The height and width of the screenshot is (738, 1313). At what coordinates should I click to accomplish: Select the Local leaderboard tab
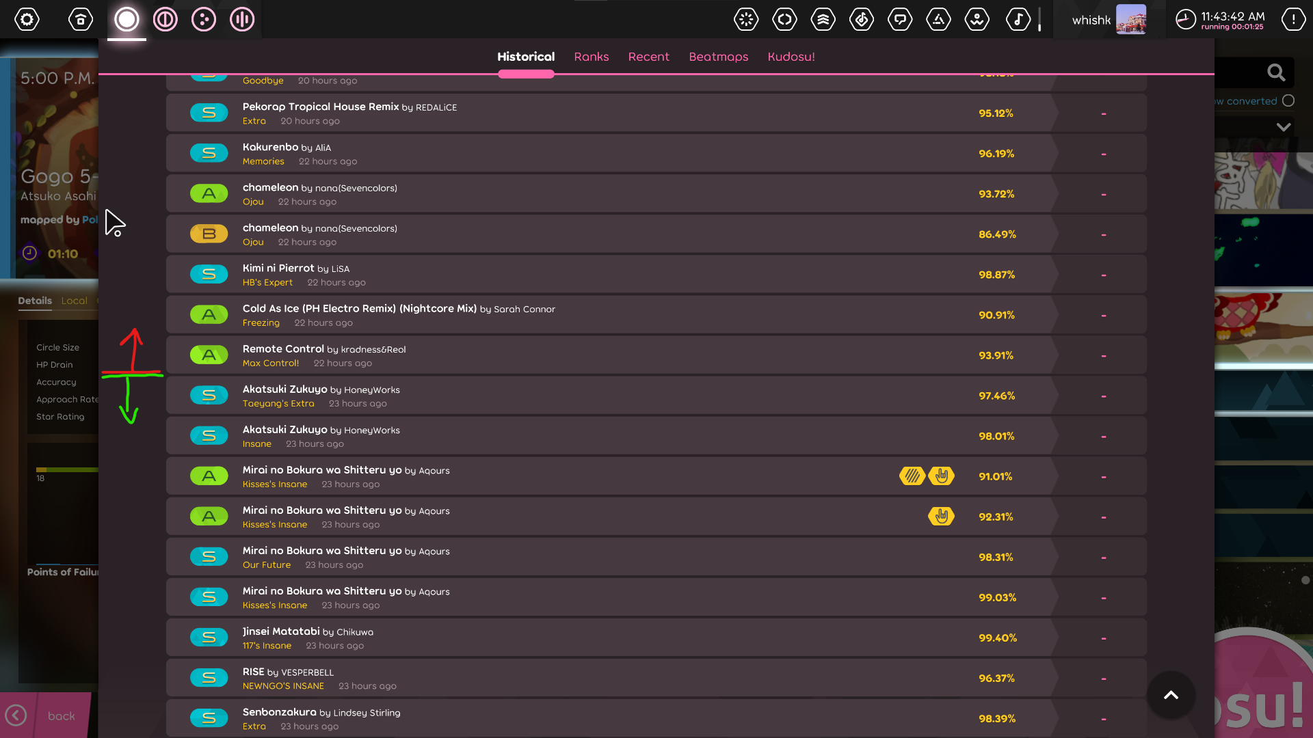tap(74, 301)
